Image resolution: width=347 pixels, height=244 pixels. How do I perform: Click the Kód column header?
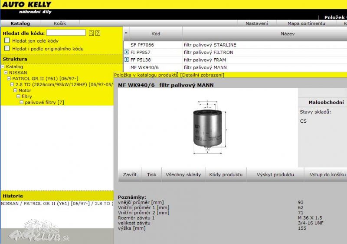156,34
